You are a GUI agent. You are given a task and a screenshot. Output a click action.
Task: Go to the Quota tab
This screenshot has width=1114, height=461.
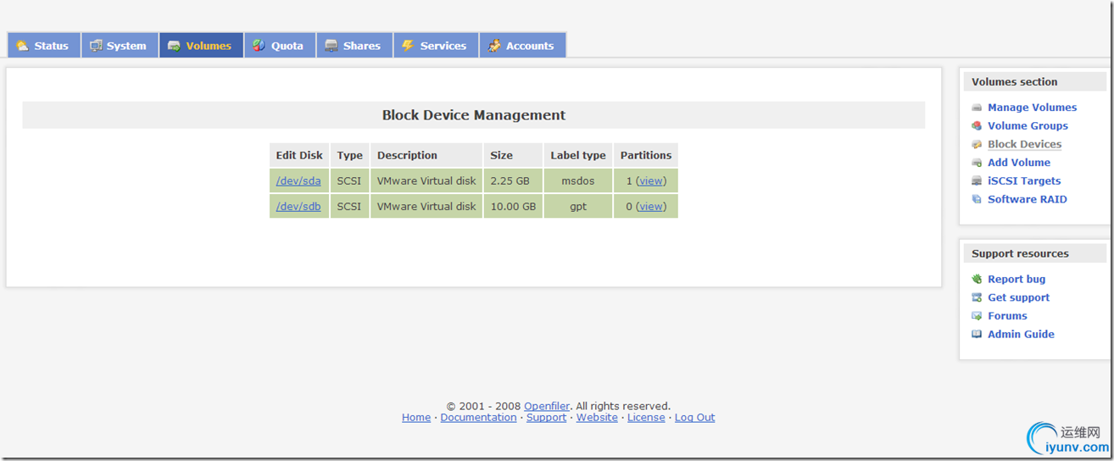[280, 46]
